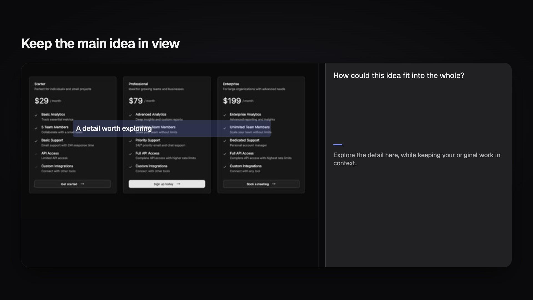Click the Starter plan title
Image resolution: width=533 pixels, height=300 pixels.
pyautogui.click(x=40, y=84)
